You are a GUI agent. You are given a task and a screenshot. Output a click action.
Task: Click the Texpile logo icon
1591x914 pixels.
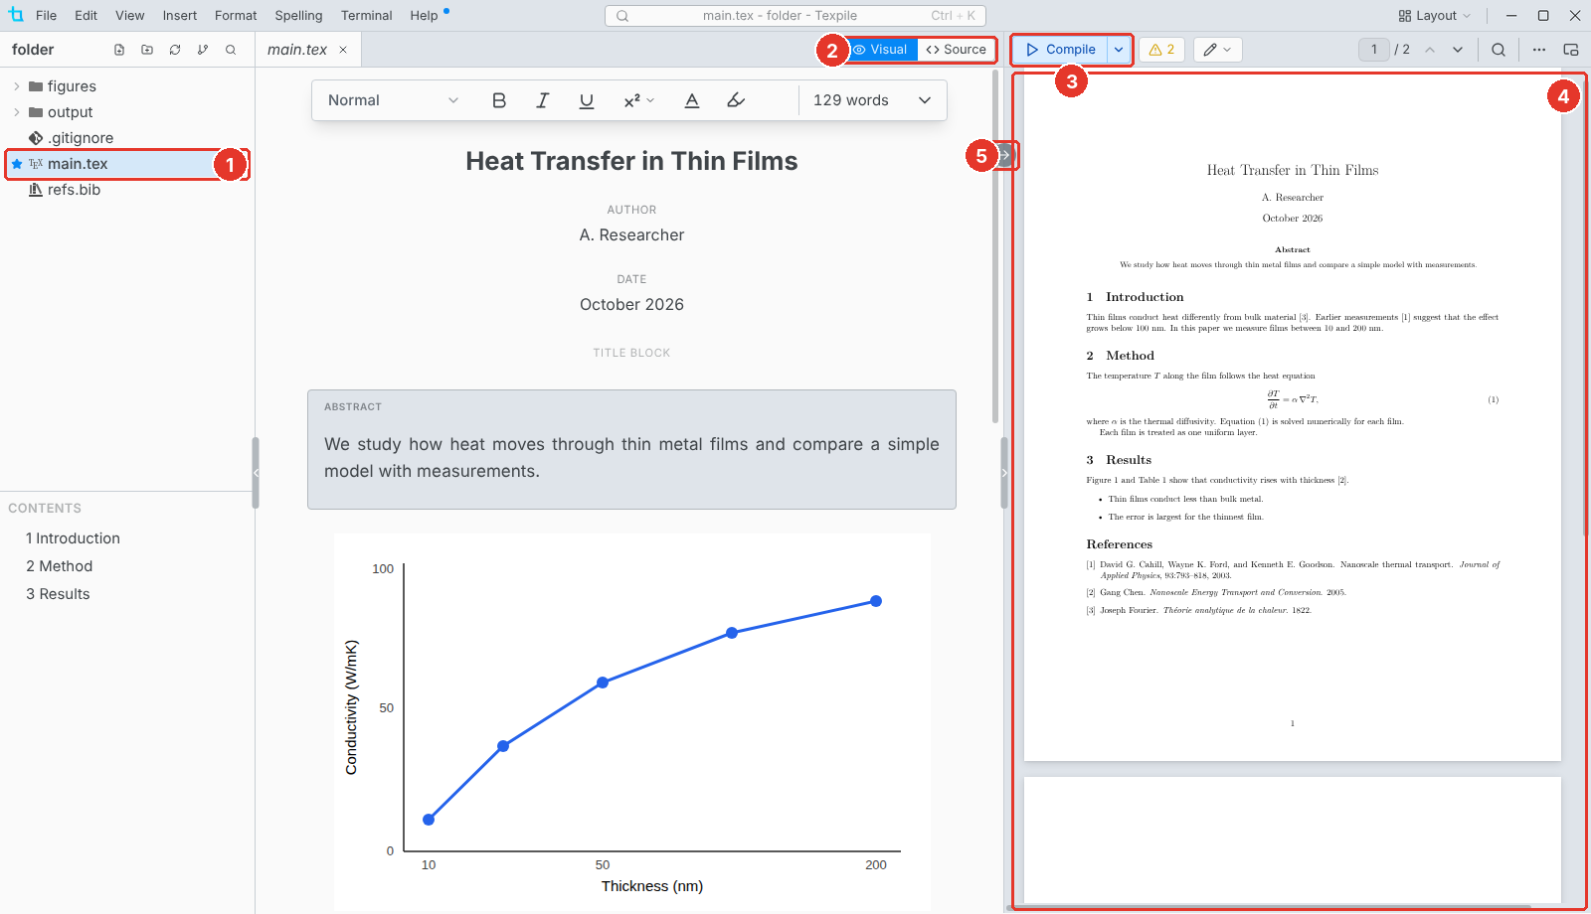15,15
